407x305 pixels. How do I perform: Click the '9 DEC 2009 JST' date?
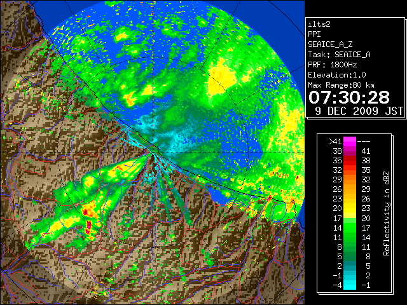pos(359,111)
